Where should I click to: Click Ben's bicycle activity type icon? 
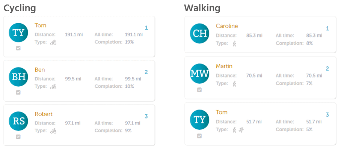53,87
